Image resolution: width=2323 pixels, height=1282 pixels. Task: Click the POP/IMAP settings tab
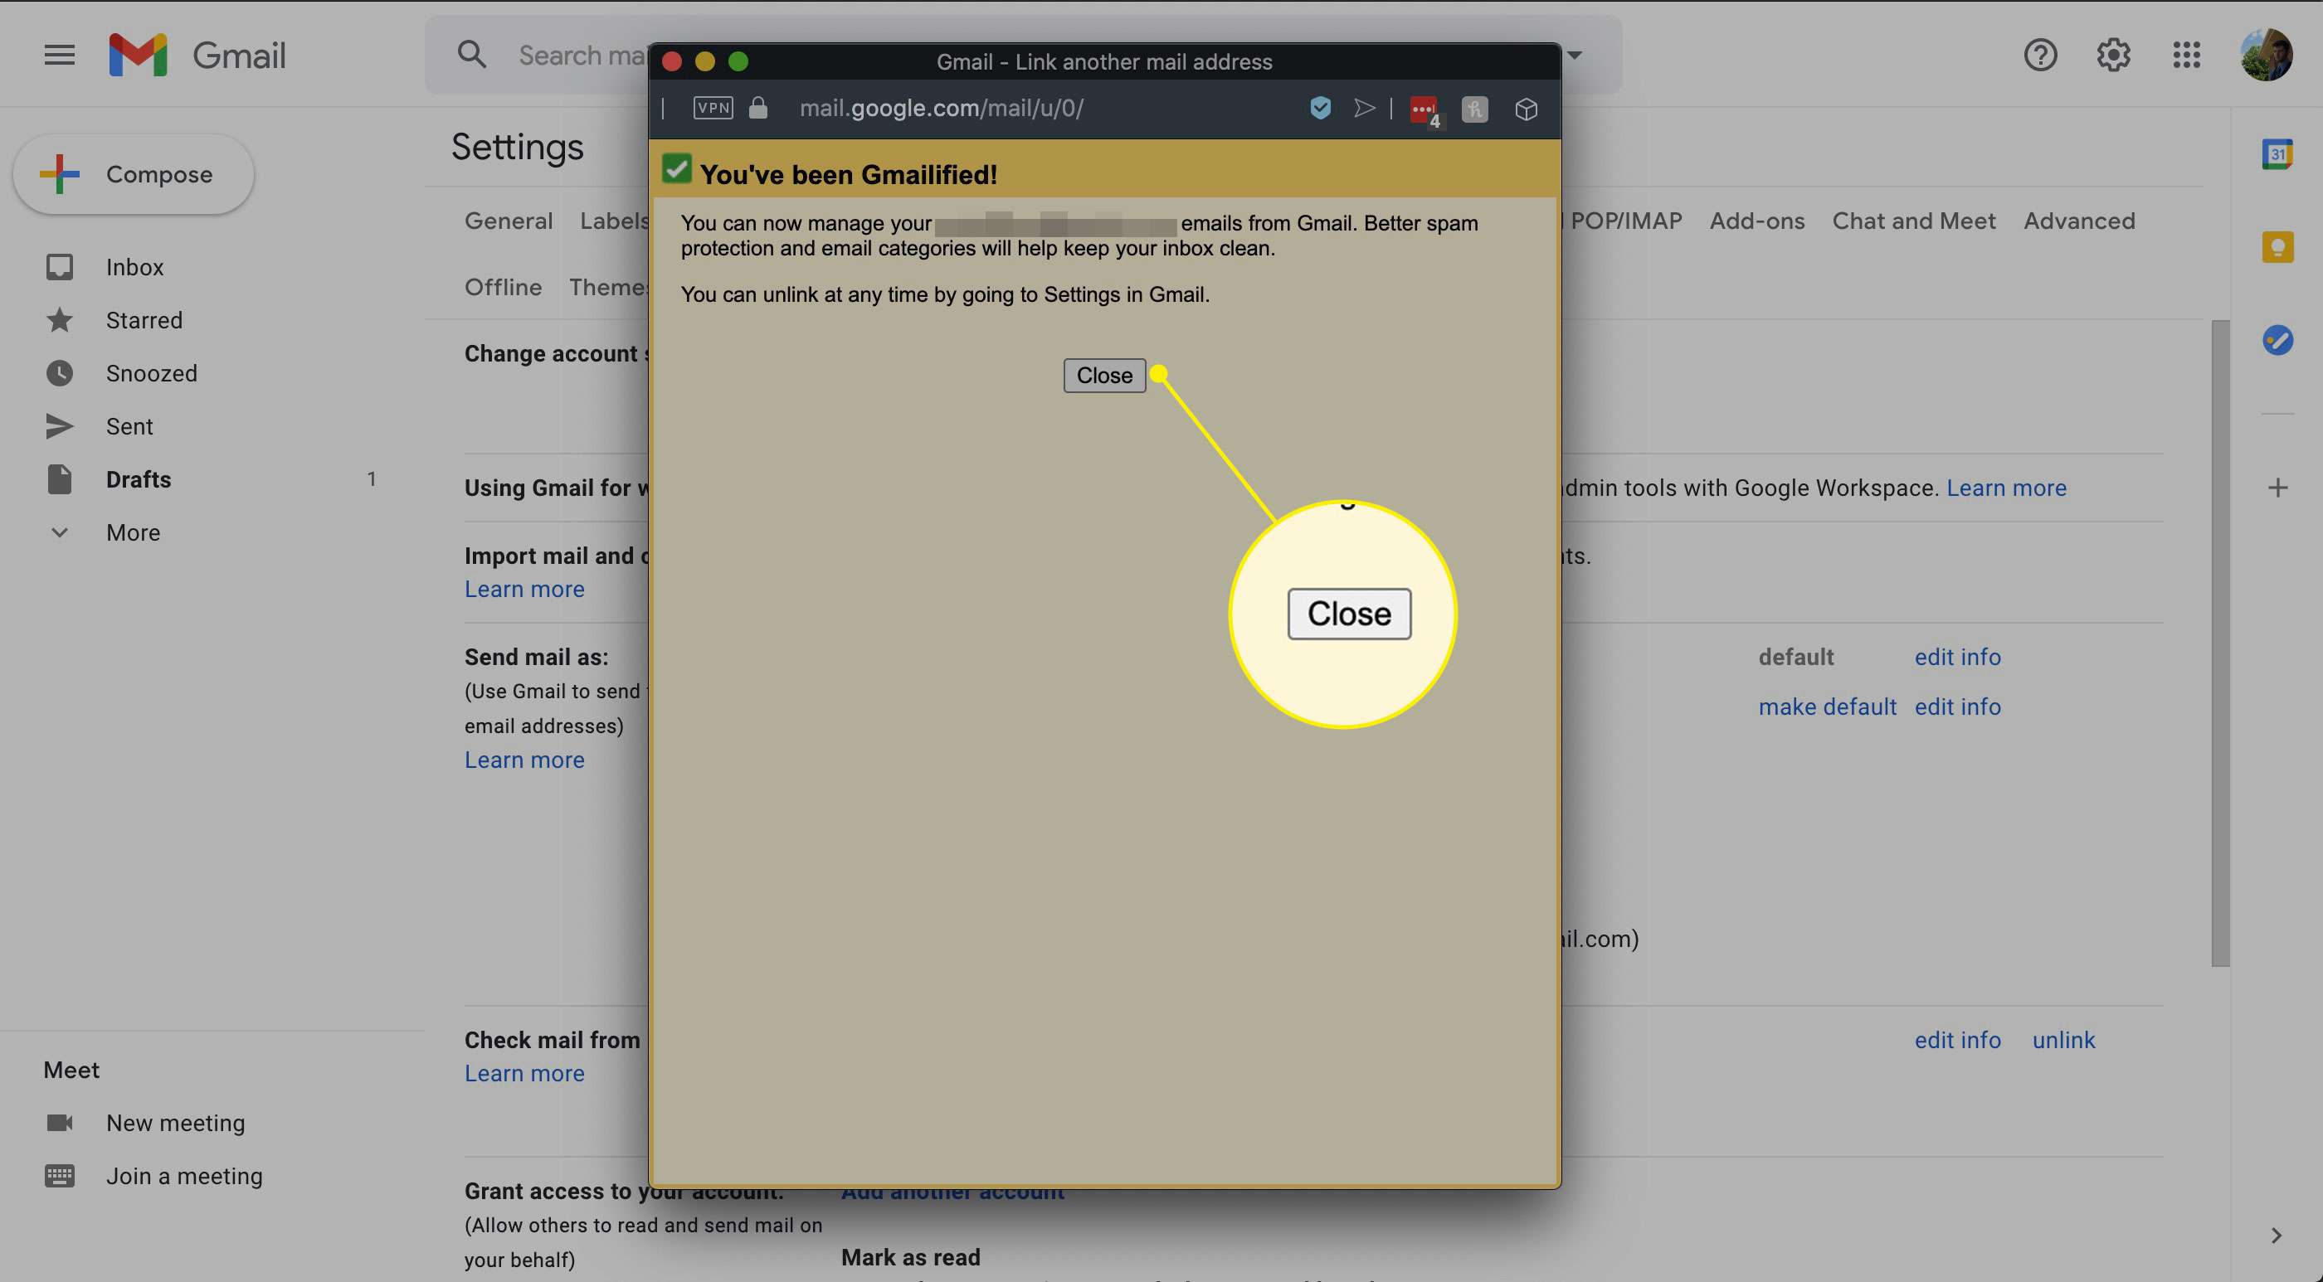pyautogui.click(x=1625, y=221)
